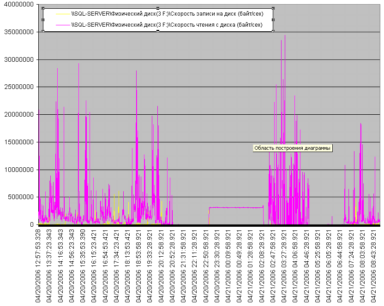The width and height of the screenshot is (384, 306).
Task: Click the first time label 04/20/2006 12:57:53.328
Action: [40, 266]
